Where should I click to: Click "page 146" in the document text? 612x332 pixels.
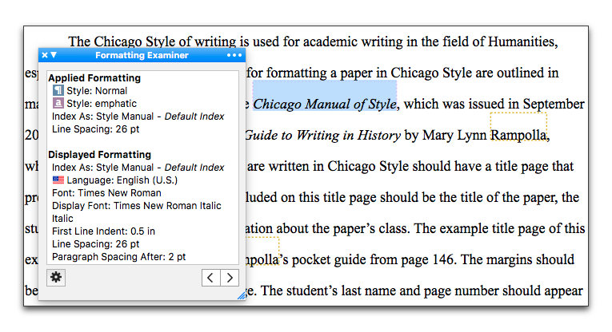click(x=429, y=259)
